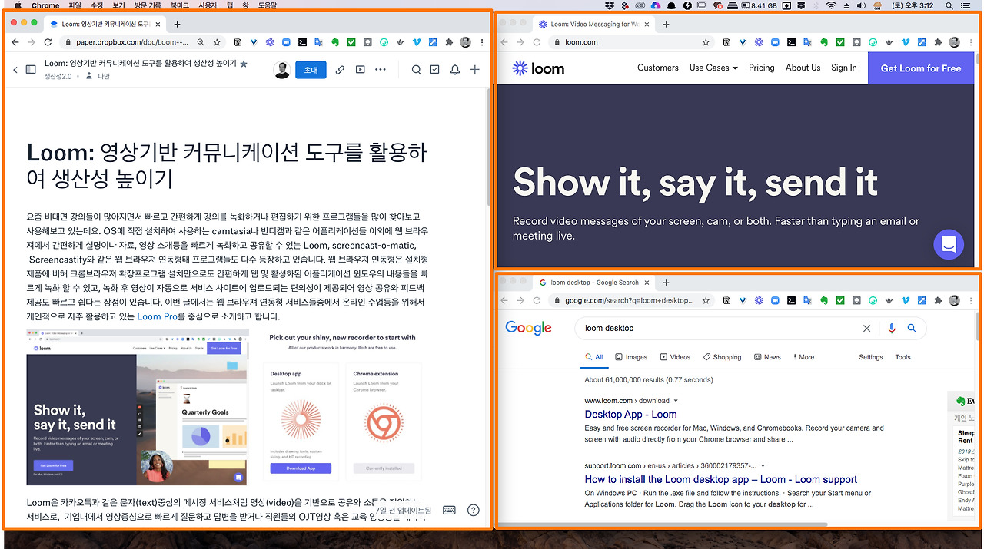Create a new doc with the plus icon
This screenshot has height=549, width=984.
[475, 70]
